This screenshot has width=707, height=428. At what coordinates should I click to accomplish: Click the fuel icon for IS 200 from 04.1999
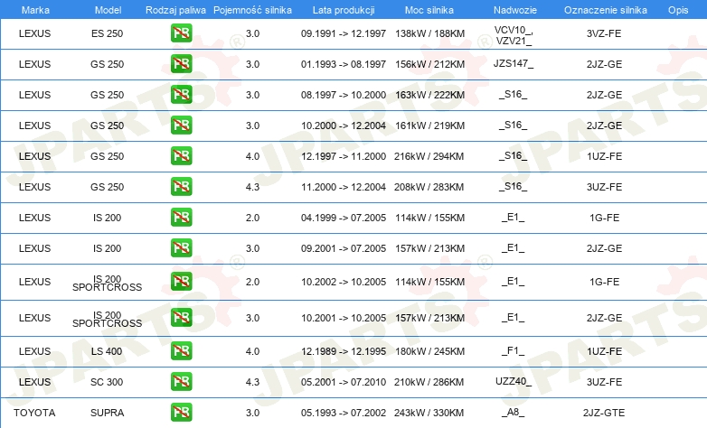pyautogui.click(x=181, y=217)
